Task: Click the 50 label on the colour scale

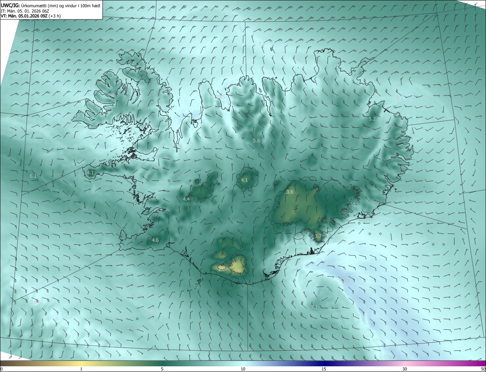Action: pos(483,369)
